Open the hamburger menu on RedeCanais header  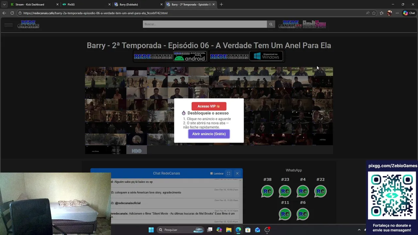8,24
